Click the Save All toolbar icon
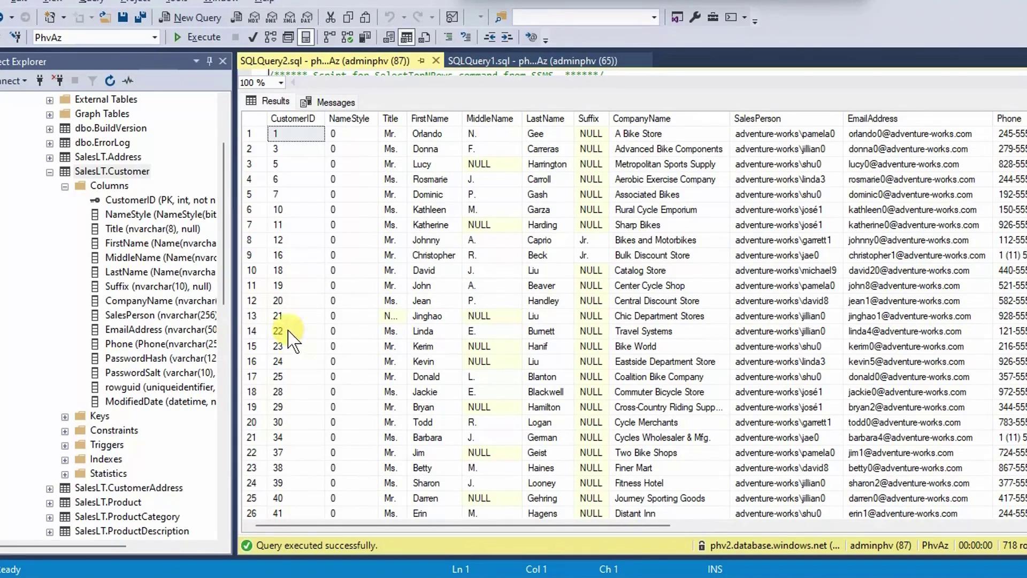This screenshot has height=578, width=1027. [141, 18]
